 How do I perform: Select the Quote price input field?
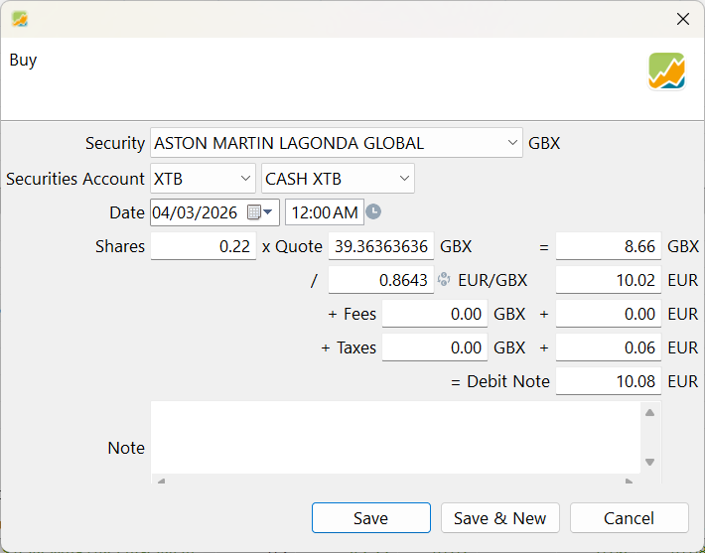point(380,246)
